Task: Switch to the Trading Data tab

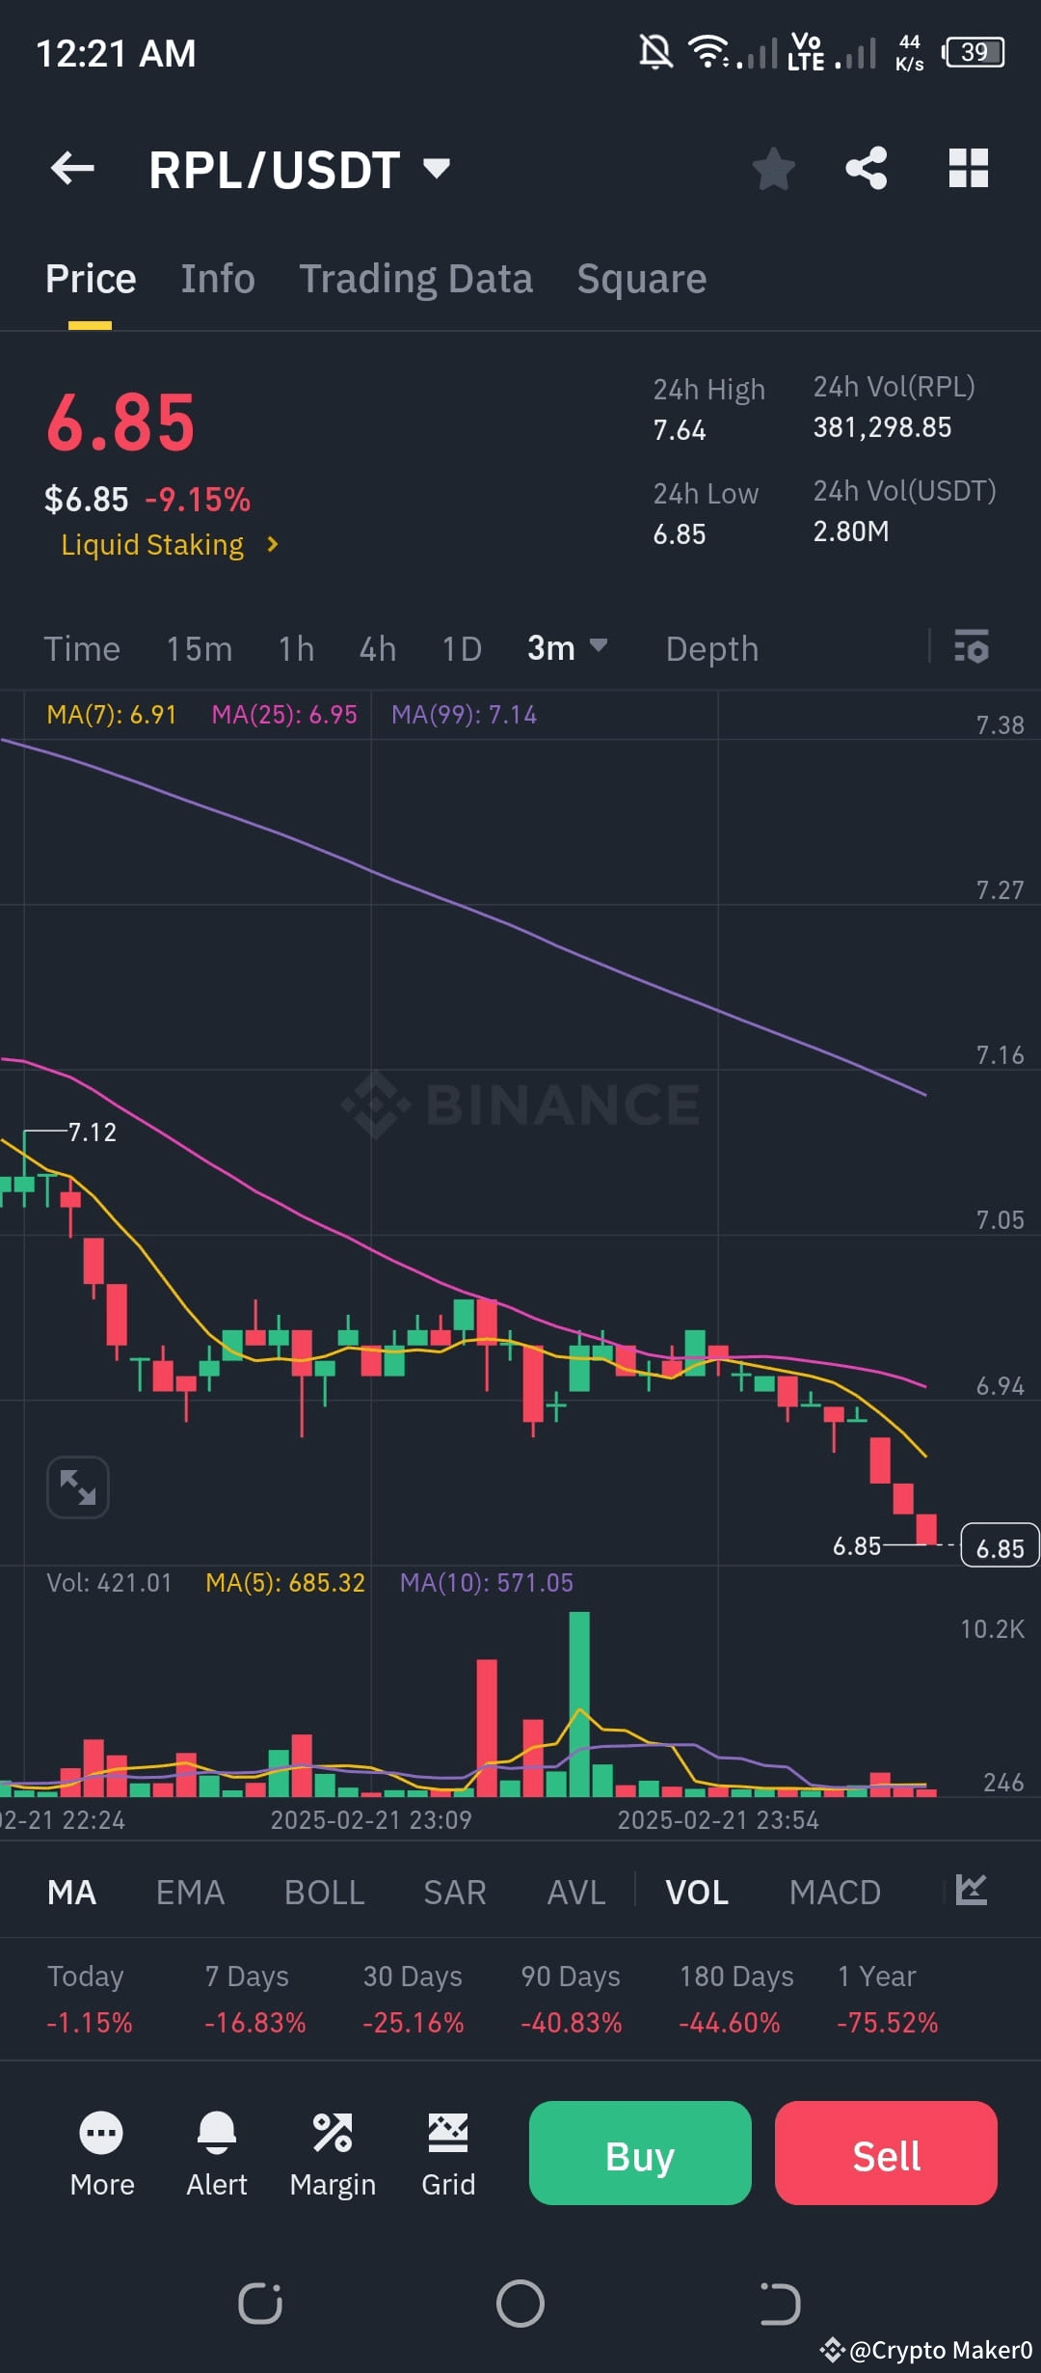Action: tap(415, 278)
